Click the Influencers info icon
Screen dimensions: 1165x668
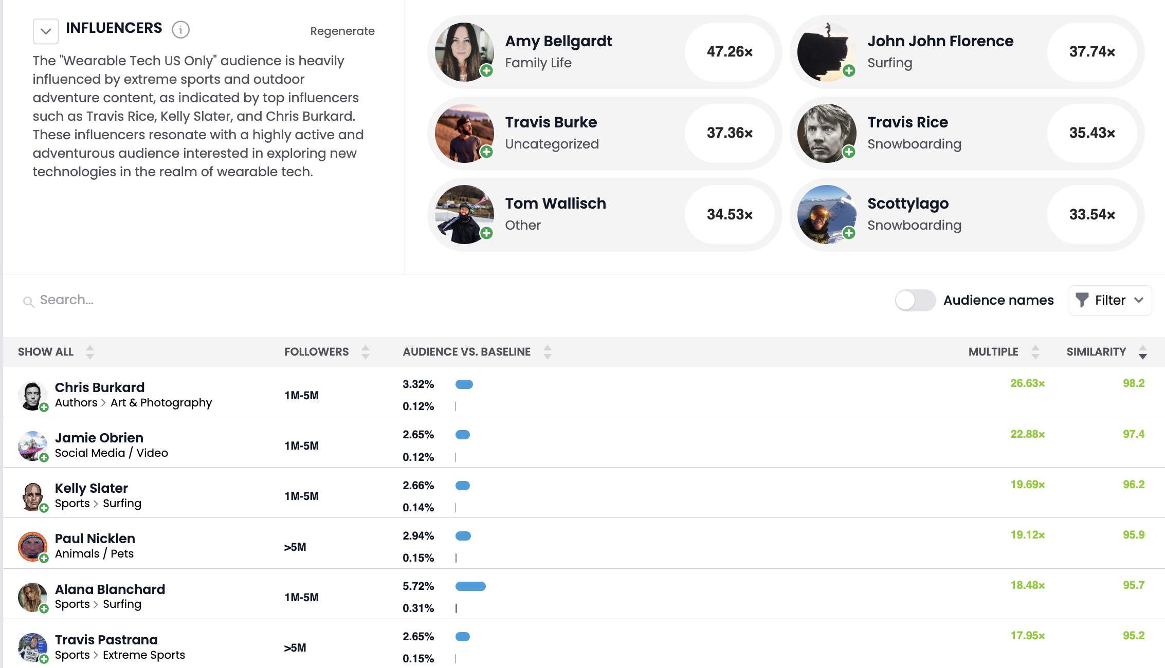180,30
